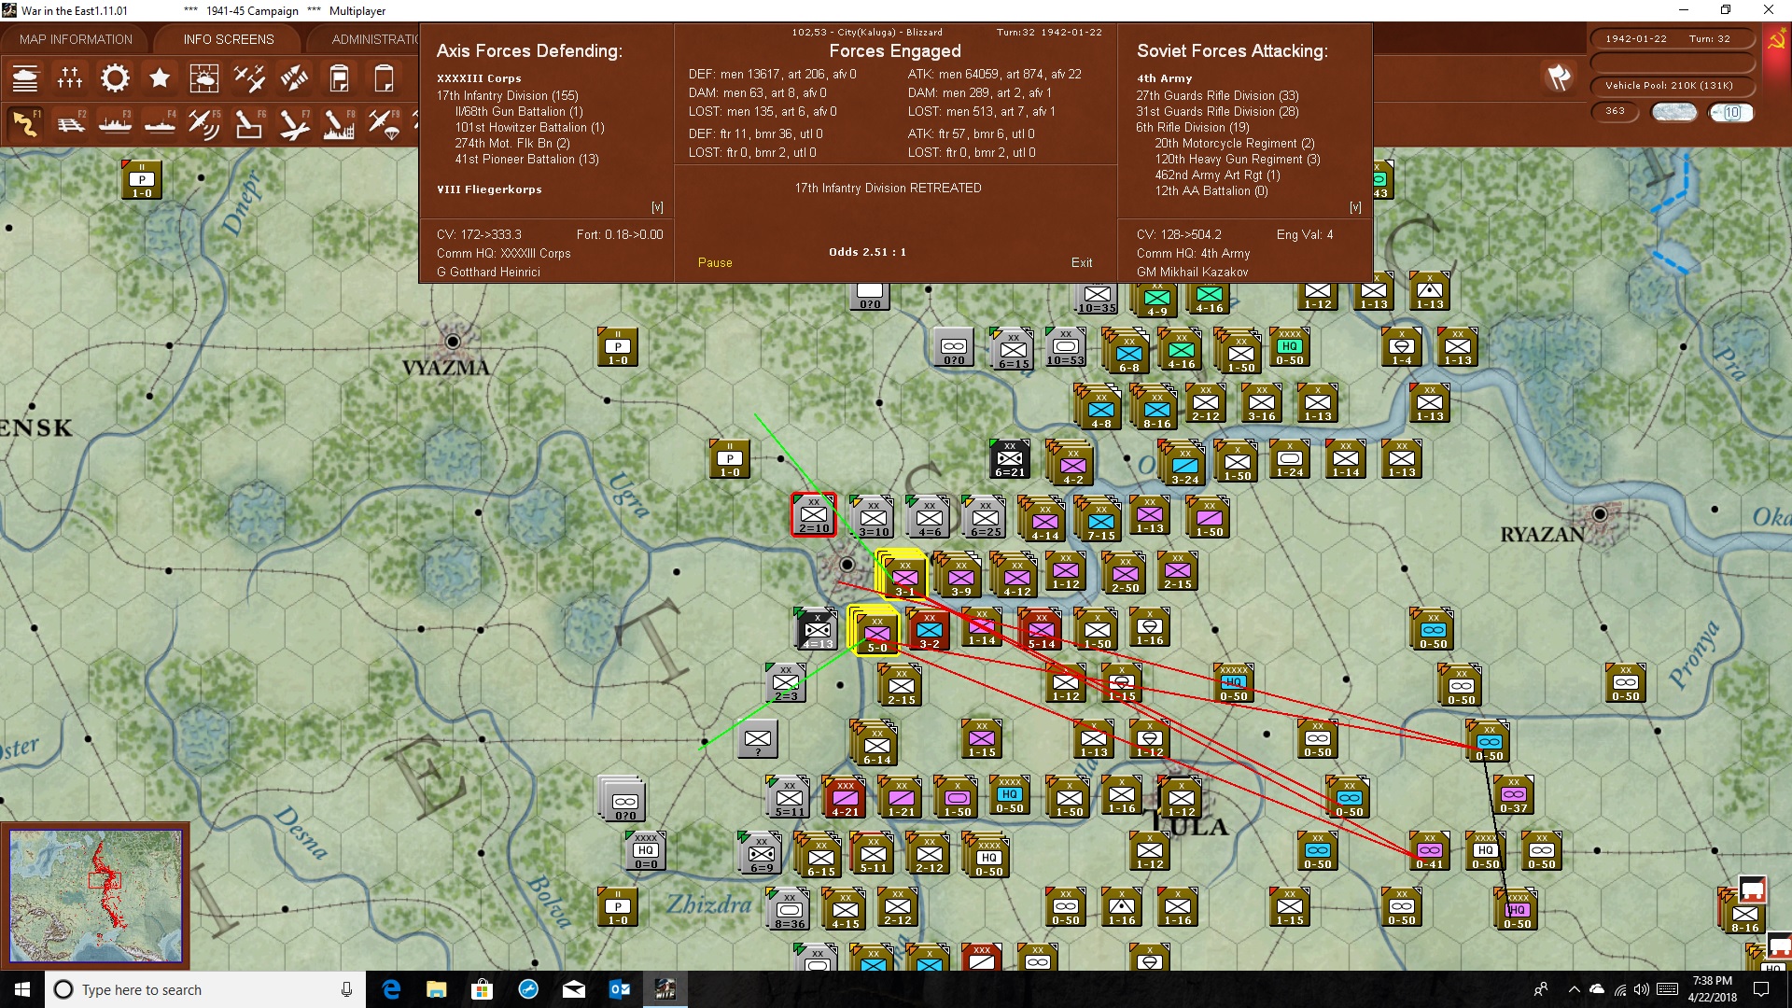Image resolution: width=1792 pixels, height=1008 pixels.
Task: Open the Order of Battle tank-list icon
Action: (x=25, y=78)
